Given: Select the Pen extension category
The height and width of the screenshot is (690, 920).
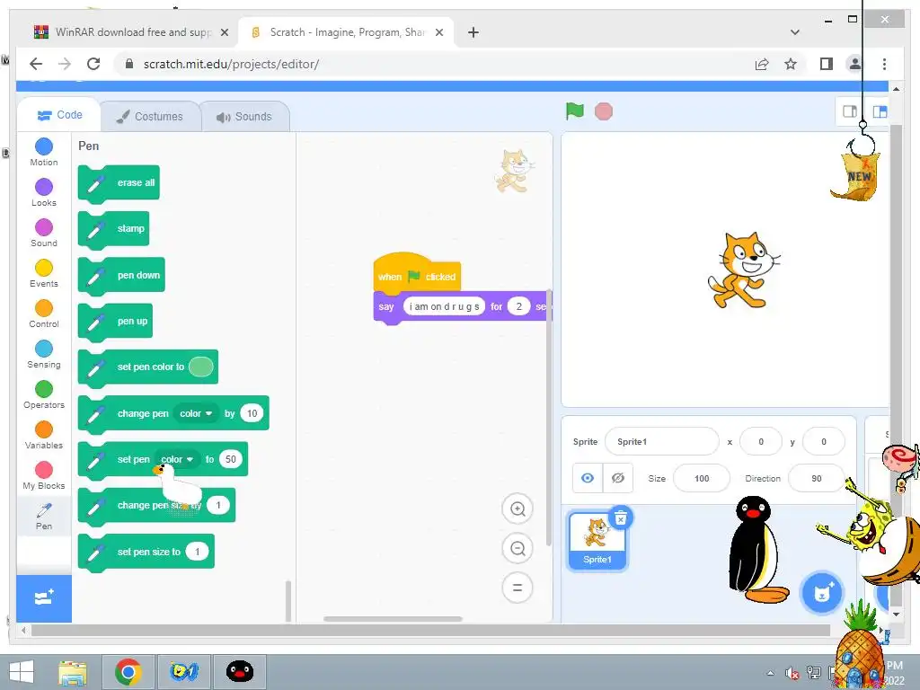Looking at the screenshot, I should 44,516.
